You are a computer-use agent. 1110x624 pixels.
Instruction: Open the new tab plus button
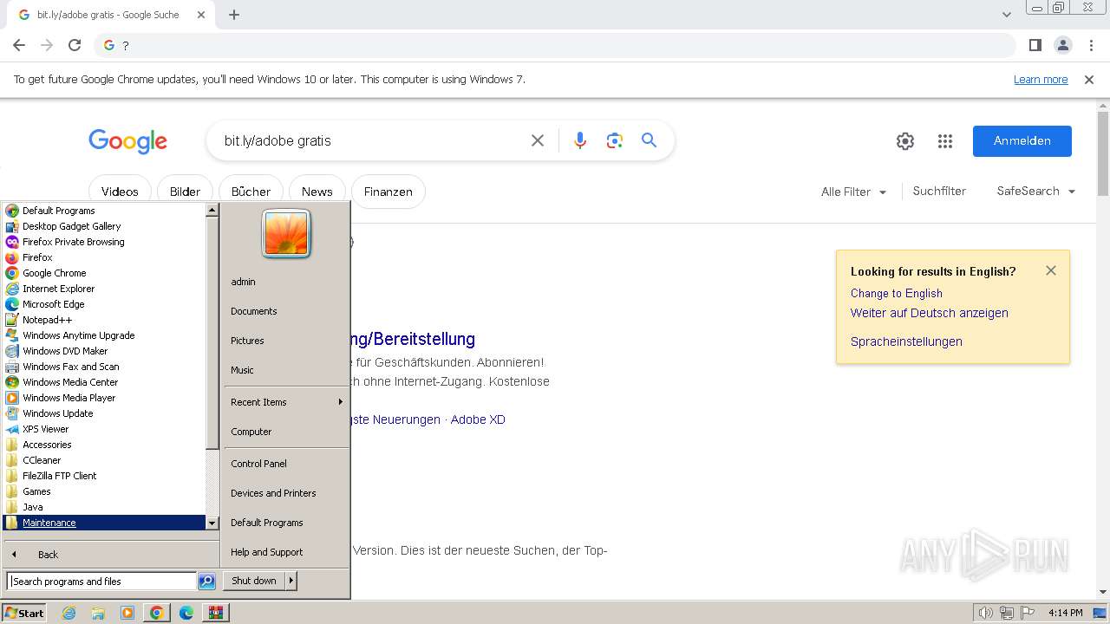point(234,15)
